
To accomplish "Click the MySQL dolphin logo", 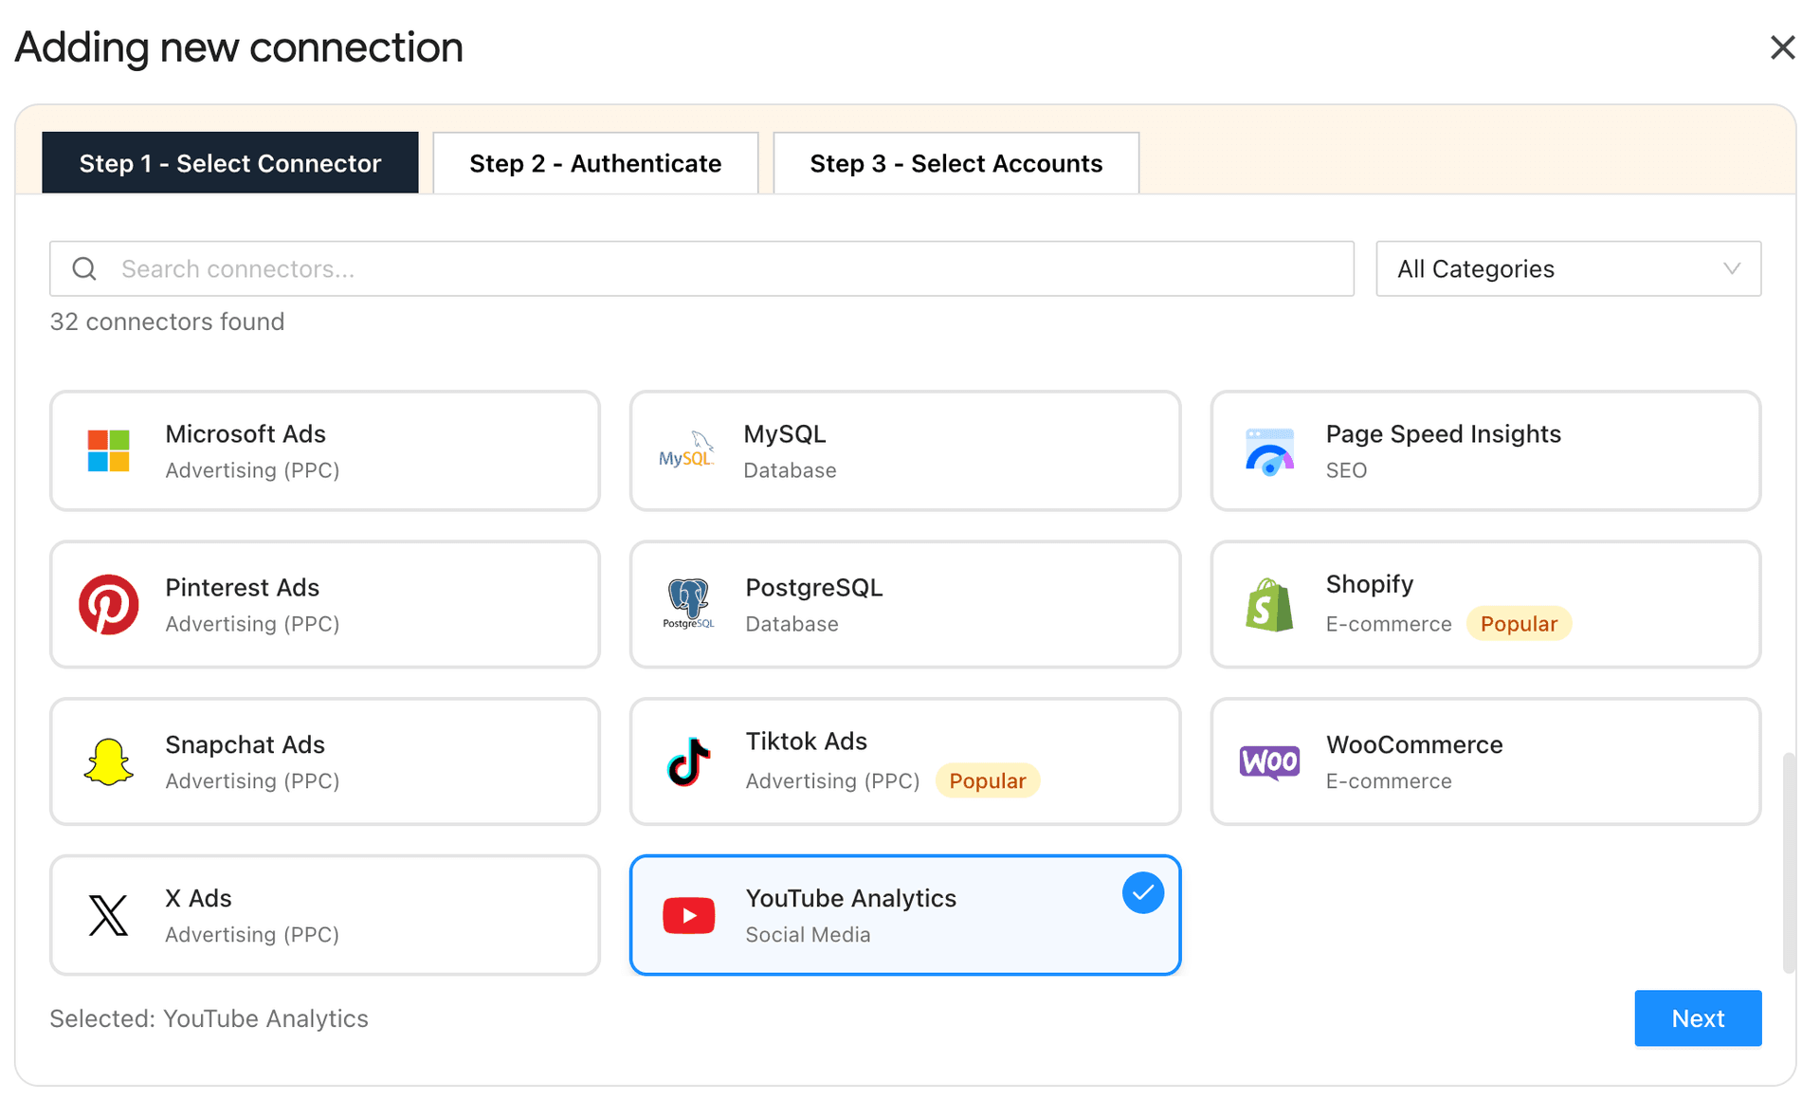I will point(687,450).
